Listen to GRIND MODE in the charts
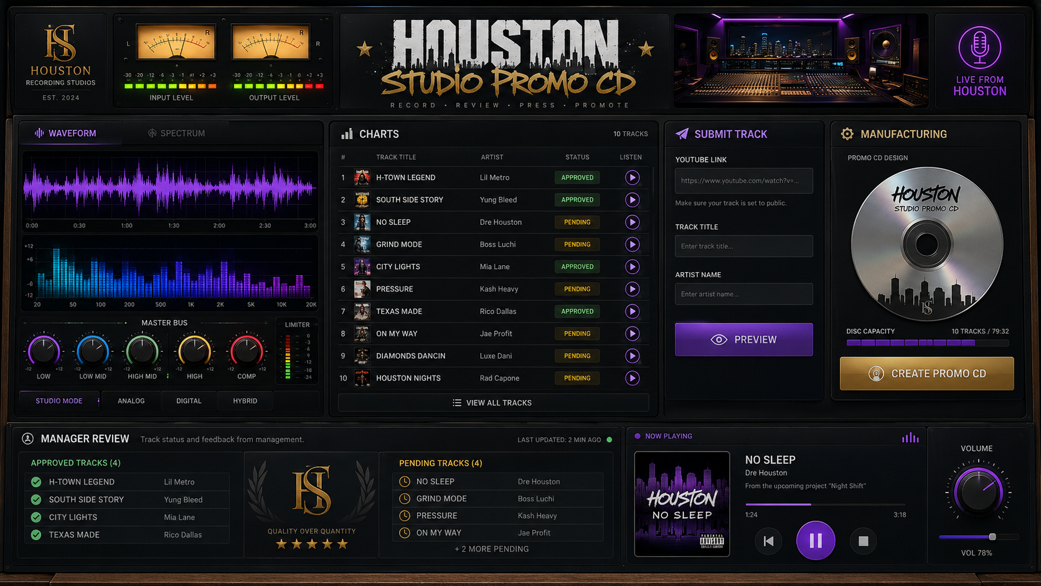1041x586 pixels. (x=632, y=245)
